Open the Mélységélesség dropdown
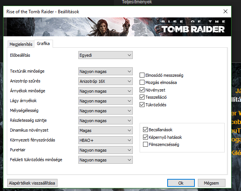Screen dimensions: 241x191 coord(106,111)
